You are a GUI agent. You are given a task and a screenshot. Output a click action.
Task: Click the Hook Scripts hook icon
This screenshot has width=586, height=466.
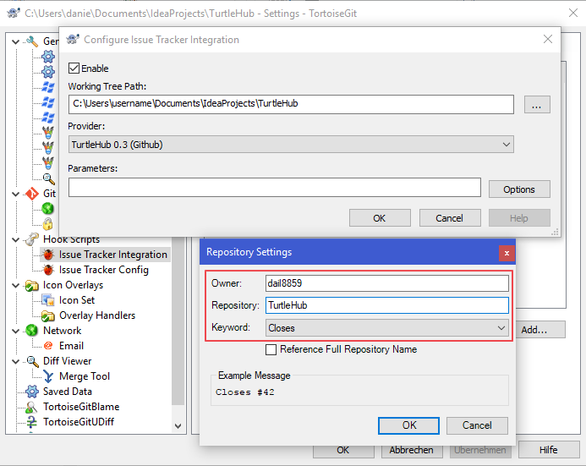point(32,239)
